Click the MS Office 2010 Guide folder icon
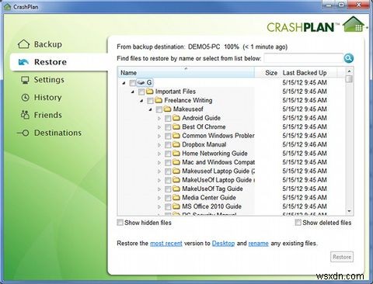Viewport: 373px width, 284px height. [x=176, y=206]
